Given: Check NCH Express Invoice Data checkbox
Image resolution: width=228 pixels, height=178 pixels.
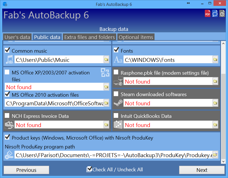Looking at the screenshot, I should pos(7,116).
